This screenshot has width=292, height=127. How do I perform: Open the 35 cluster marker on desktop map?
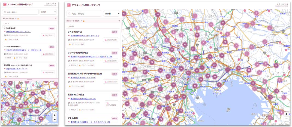143,89
